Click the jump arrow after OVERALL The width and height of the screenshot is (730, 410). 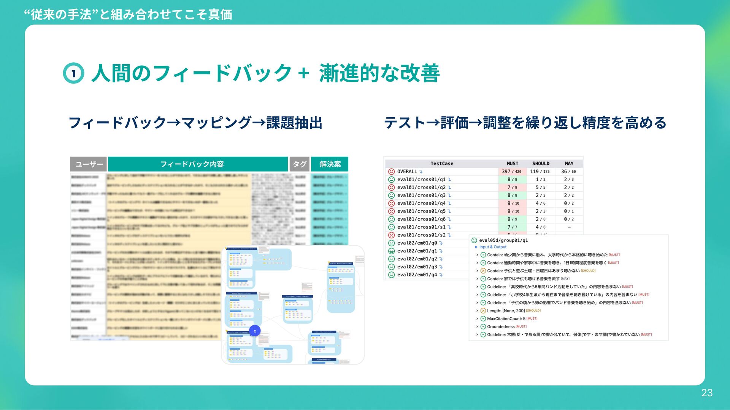tap(421, 172)
